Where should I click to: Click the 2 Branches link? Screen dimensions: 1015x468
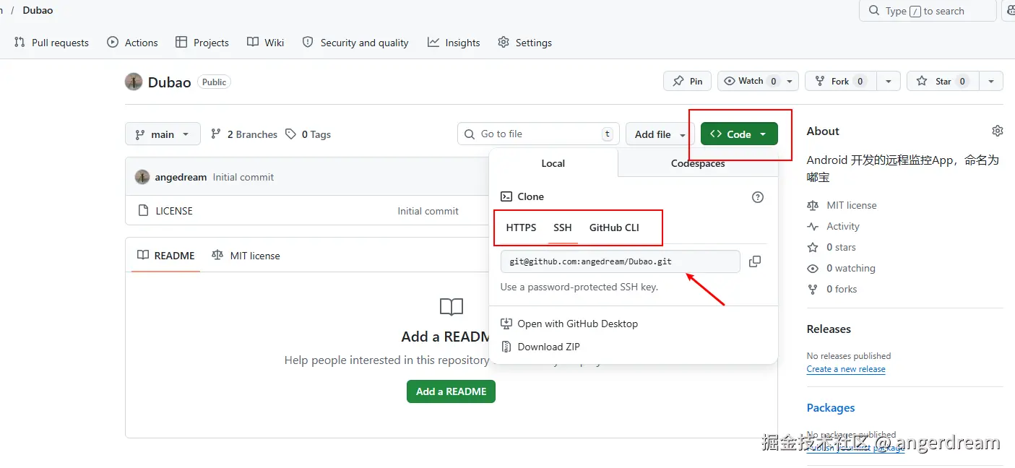click(244, 134)
